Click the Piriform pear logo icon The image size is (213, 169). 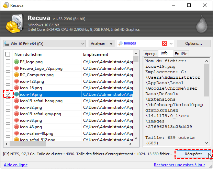pos(202,24)
